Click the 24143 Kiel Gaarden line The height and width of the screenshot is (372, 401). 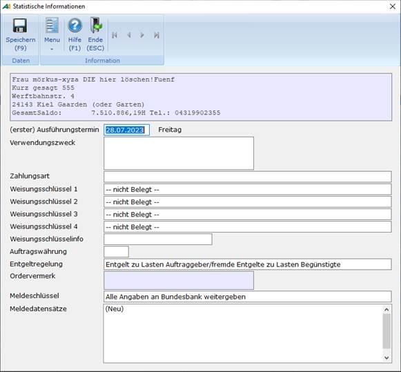click(x=78, y=104)
